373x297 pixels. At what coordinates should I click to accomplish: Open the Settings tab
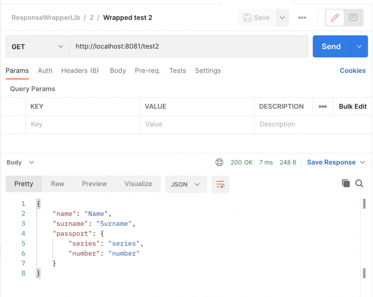208,71
